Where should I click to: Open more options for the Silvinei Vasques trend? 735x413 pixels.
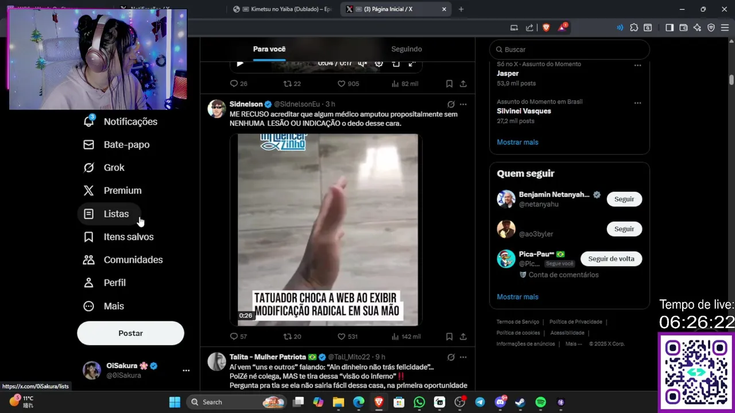(x=637, y=103)
